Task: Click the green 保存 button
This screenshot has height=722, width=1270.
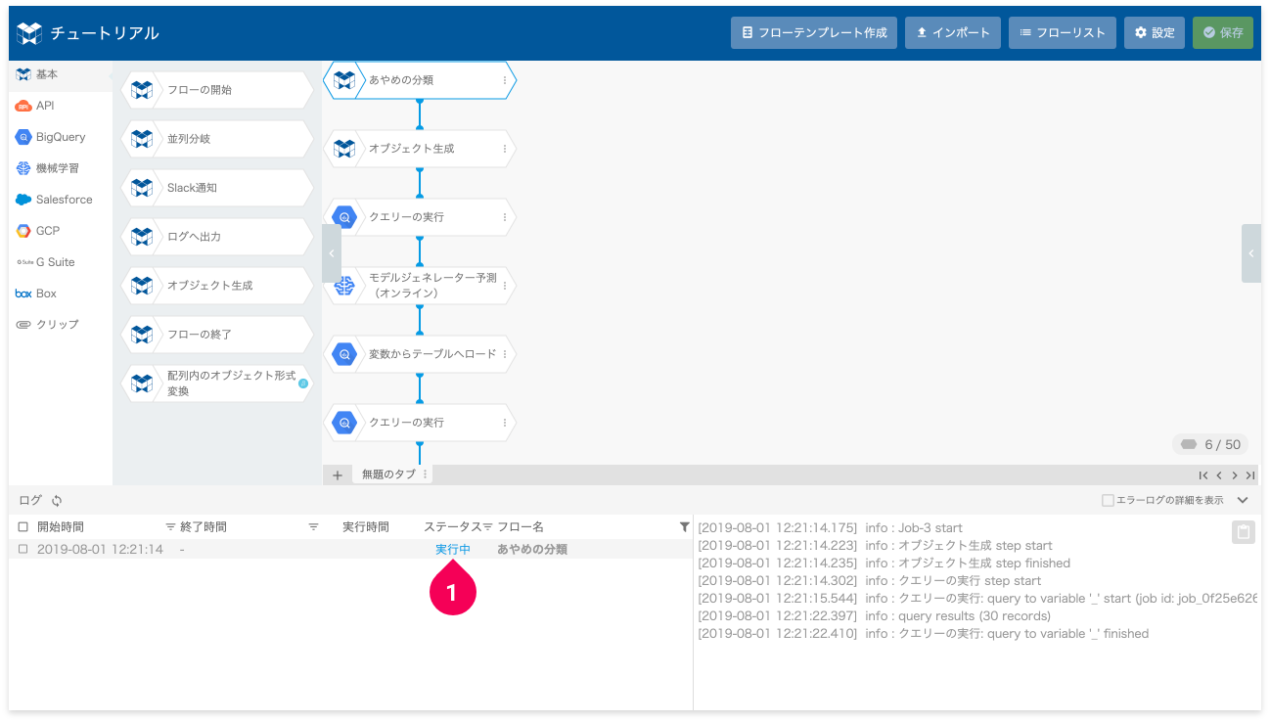Action: pyautogui.click(x=1223, y=32)
